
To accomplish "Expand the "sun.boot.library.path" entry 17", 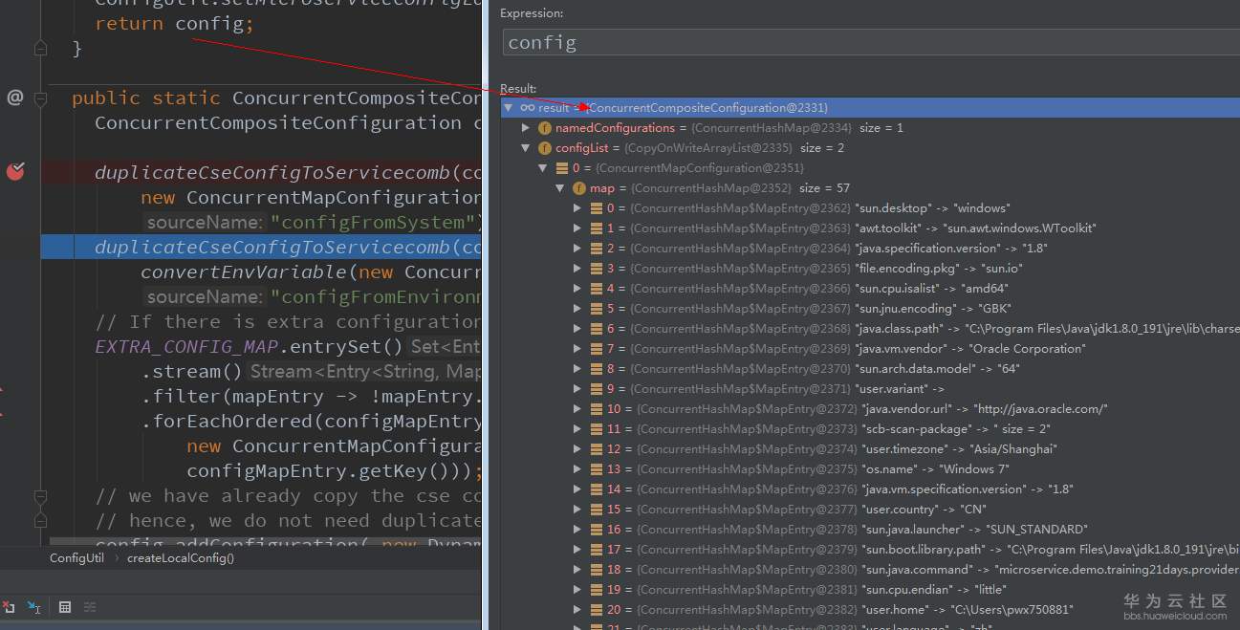I will coord(577,550).
